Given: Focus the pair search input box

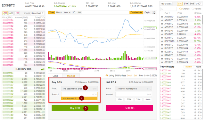Looking at the screenshot, I should click(x=168, y=9).
